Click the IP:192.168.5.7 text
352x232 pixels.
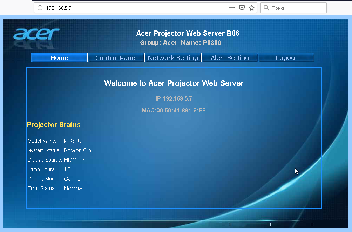174,98
